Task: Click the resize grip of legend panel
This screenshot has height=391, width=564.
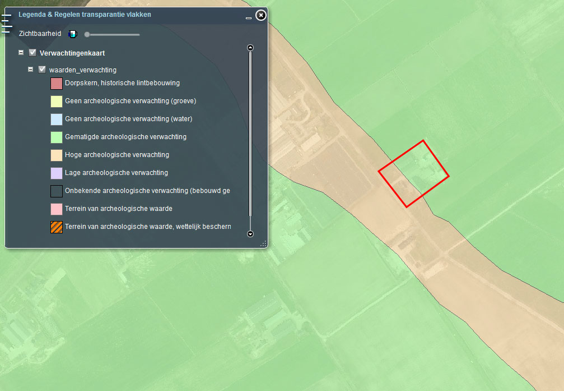Action: coord(263,244)
